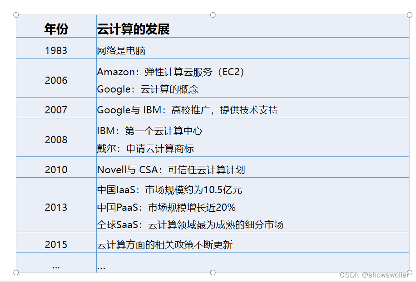Click 中国IaaS：市场规模约为10.5亿元 line
416x282 pixels.
[169, 190]
